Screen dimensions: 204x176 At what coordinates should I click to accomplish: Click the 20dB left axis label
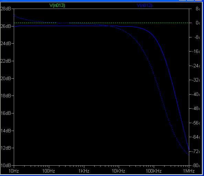click(6, 78)
